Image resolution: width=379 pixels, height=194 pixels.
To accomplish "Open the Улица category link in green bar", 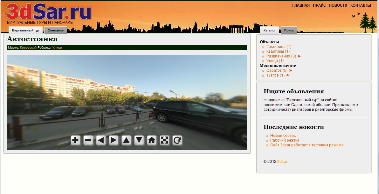I will 57,48.
